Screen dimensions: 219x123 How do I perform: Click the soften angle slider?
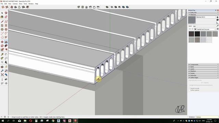(x=201, y=85)
